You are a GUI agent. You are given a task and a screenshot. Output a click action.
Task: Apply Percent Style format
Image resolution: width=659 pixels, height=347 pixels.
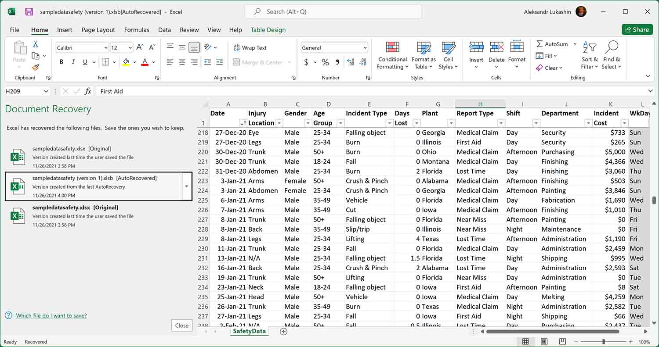click(x=325, y=62)
